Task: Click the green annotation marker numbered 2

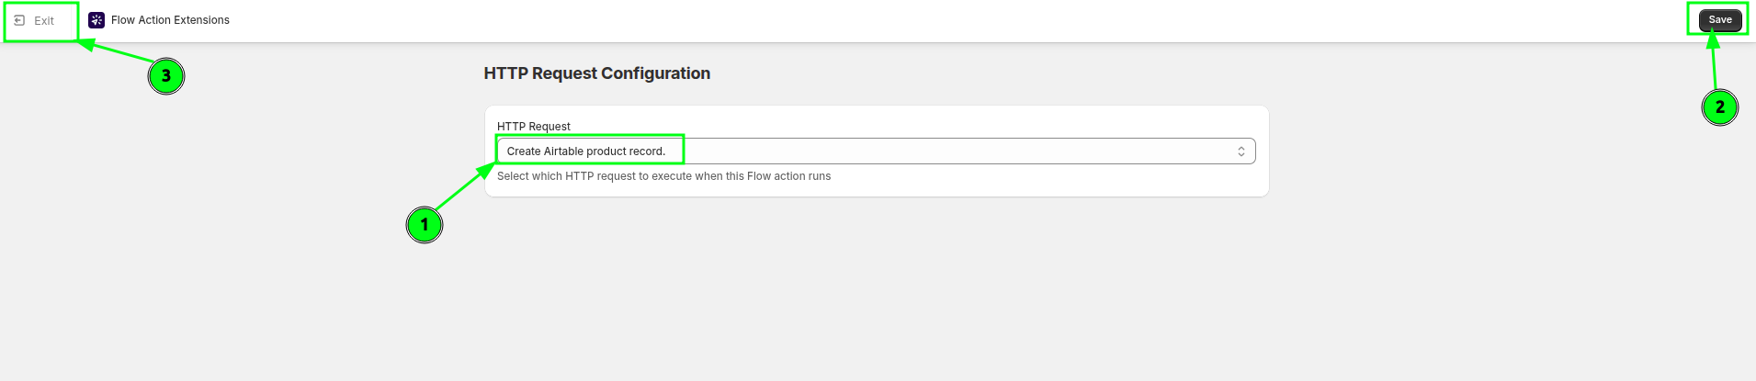Action: coord(1719,107)
